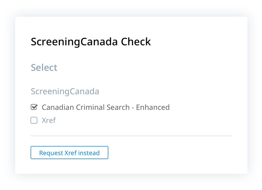
Task: Click the divider line above the Request button
Action: 131,136
